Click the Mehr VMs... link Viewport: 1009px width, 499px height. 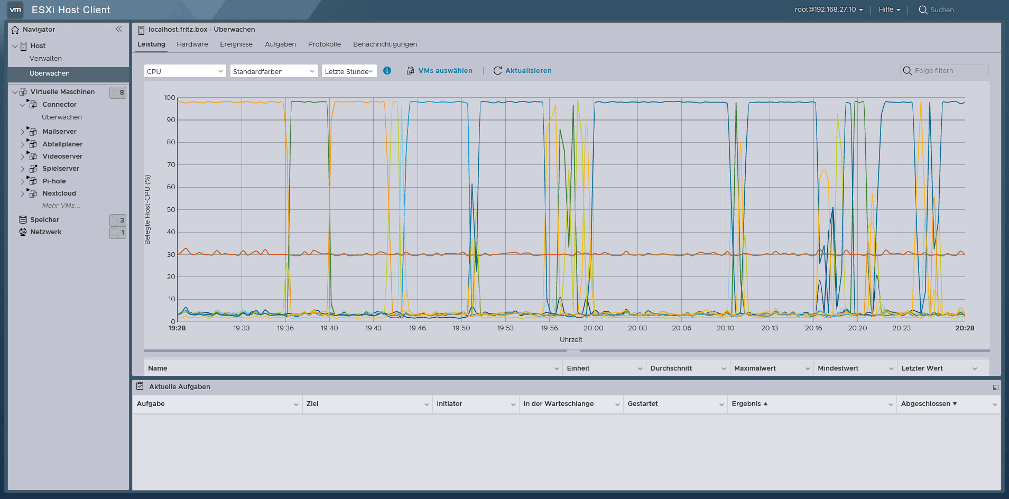61,206
